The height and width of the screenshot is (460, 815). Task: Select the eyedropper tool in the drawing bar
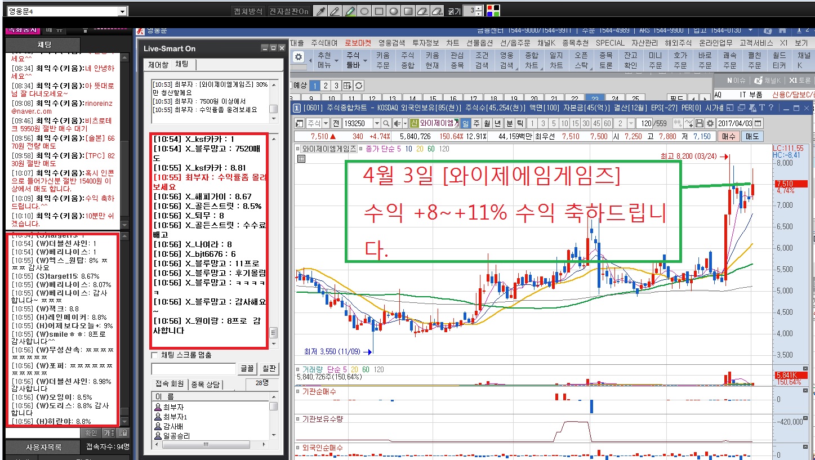[x=320, y=11]
